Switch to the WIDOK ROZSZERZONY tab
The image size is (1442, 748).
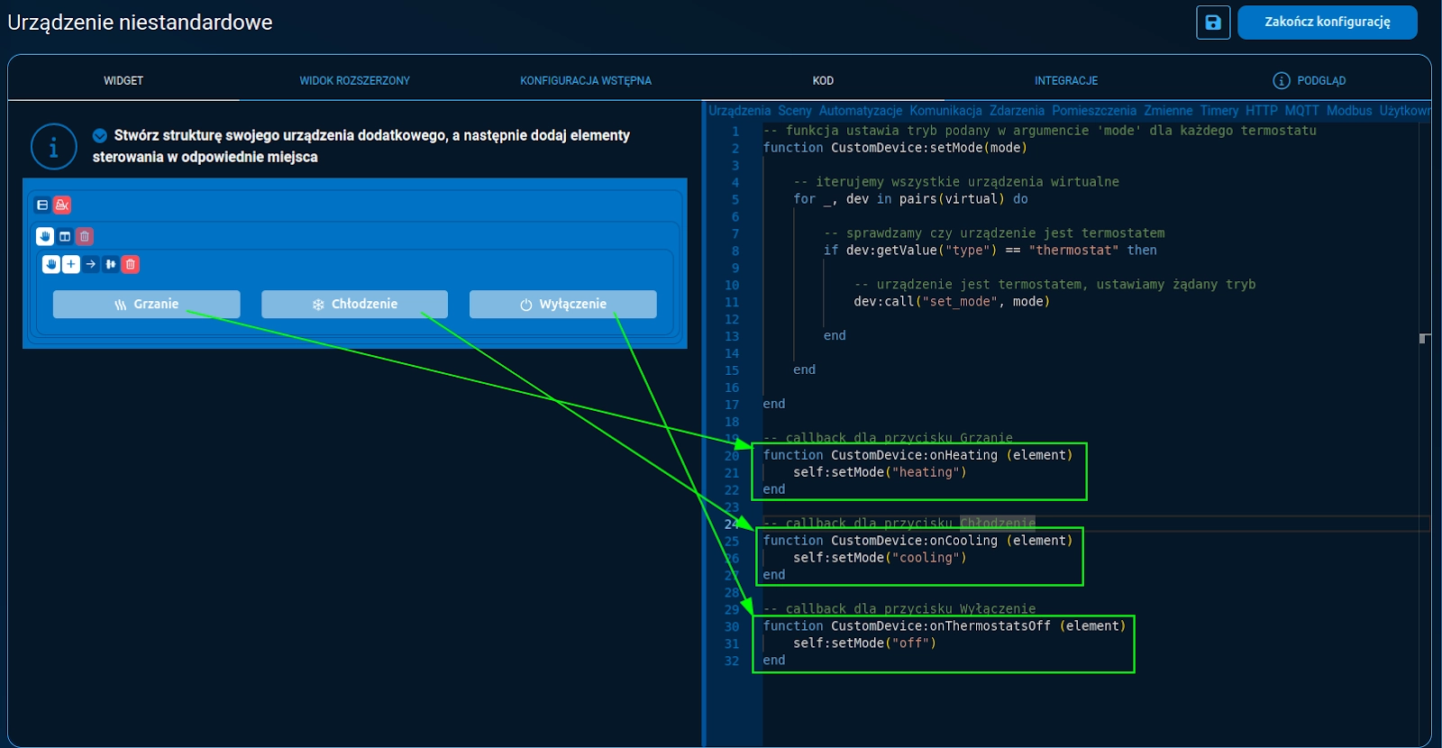click(x=354, y=81)
